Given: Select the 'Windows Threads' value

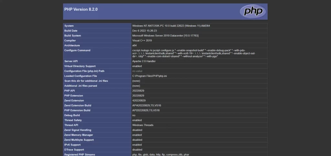Looking at the screenshot, I should click(x=143, y=125).
